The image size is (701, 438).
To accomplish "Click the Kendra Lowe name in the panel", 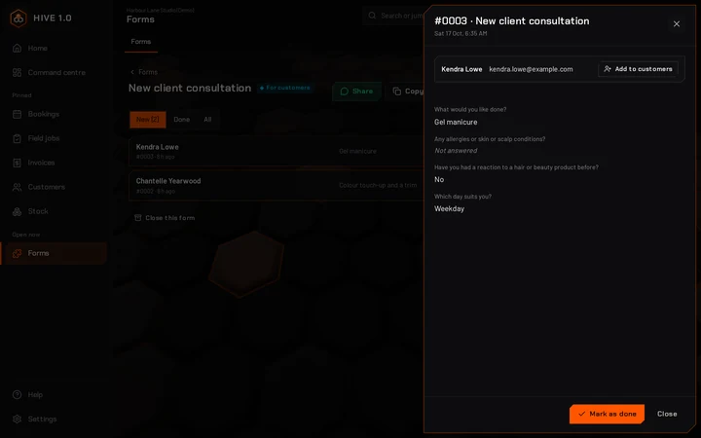I will pos(461,69).
